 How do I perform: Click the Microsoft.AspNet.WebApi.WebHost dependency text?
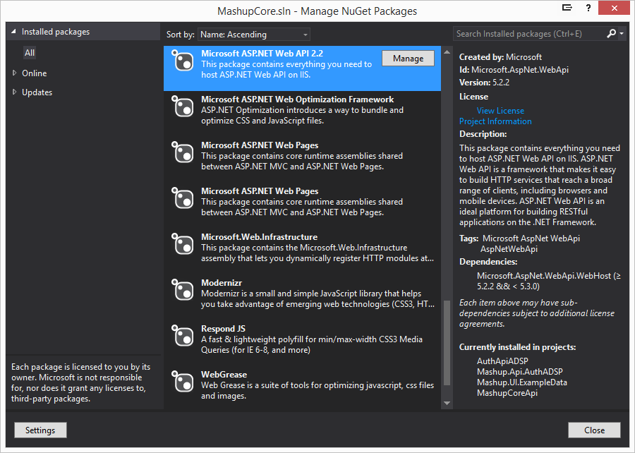(x=549, y=281)
